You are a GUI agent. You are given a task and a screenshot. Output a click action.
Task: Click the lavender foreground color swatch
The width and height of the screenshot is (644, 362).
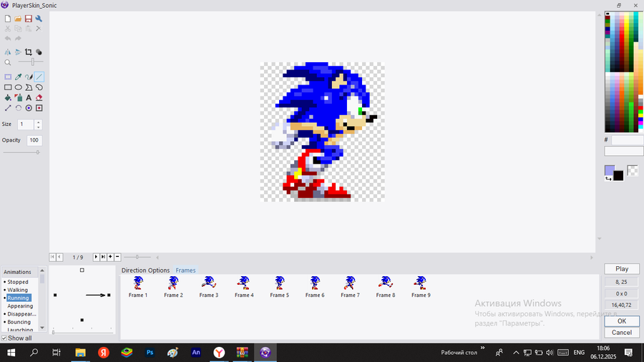610,170
